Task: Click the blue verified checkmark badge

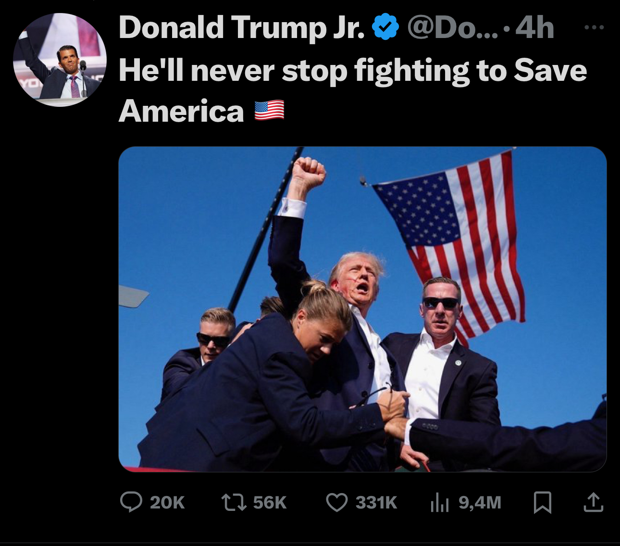Action: tap(386, 27)
